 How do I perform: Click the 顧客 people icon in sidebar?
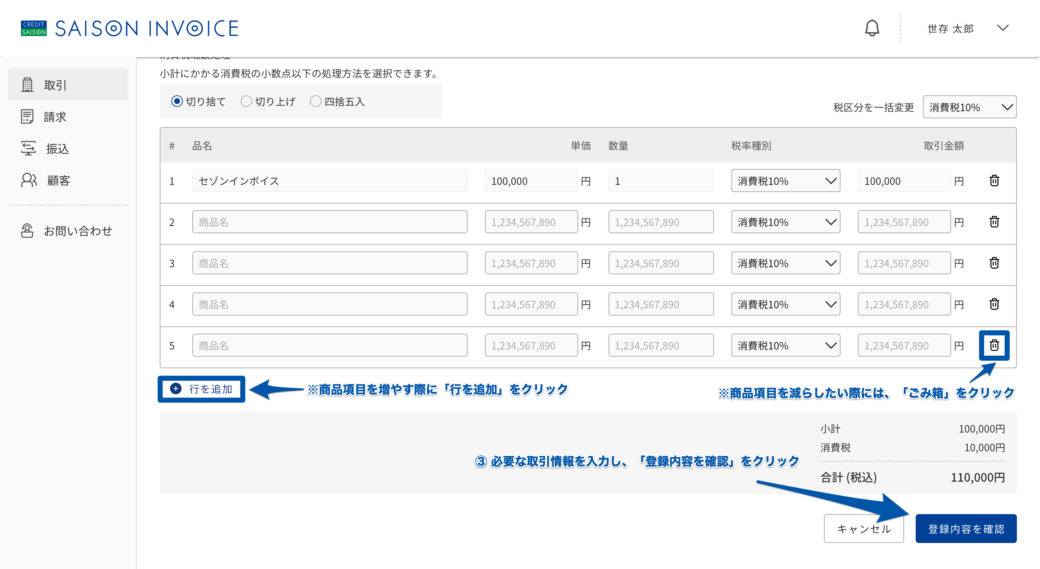click(x=29, y=180)
